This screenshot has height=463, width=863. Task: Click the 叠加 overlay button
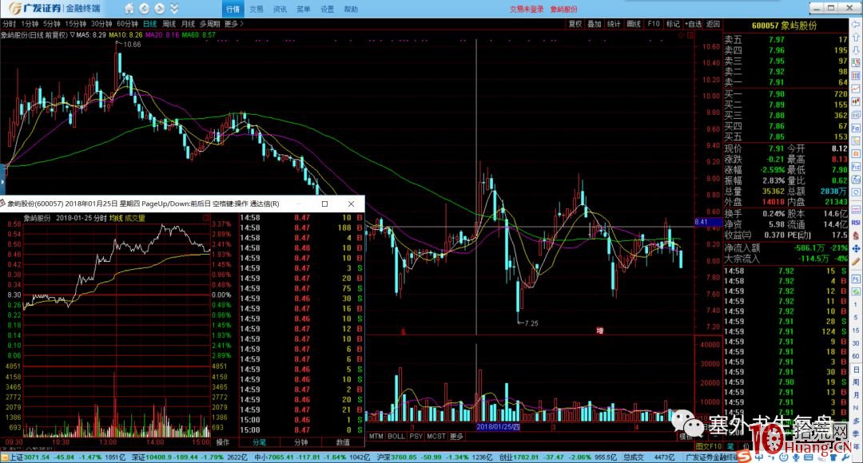pos(595,24)
